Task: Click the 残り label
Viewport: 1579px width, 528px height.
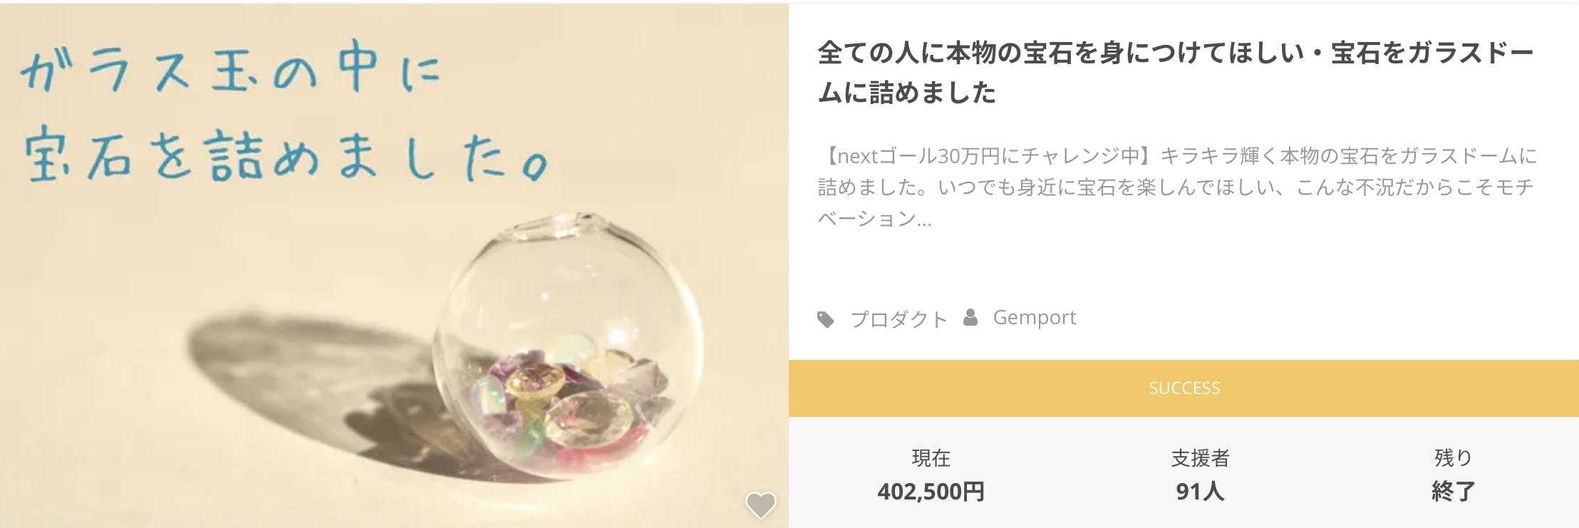Action: tap(1453, 457)
